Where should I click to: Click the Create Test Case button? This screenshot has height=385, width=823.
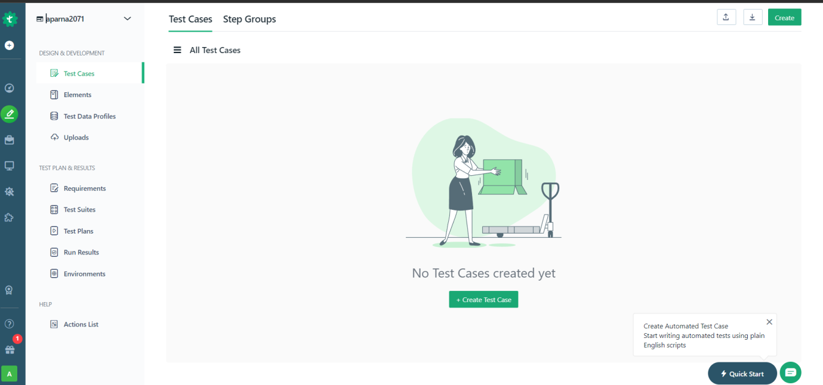coord(483,299)
